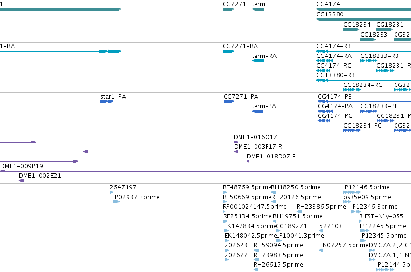Click the IP02937.3prime EST glyph

point(117,202)
